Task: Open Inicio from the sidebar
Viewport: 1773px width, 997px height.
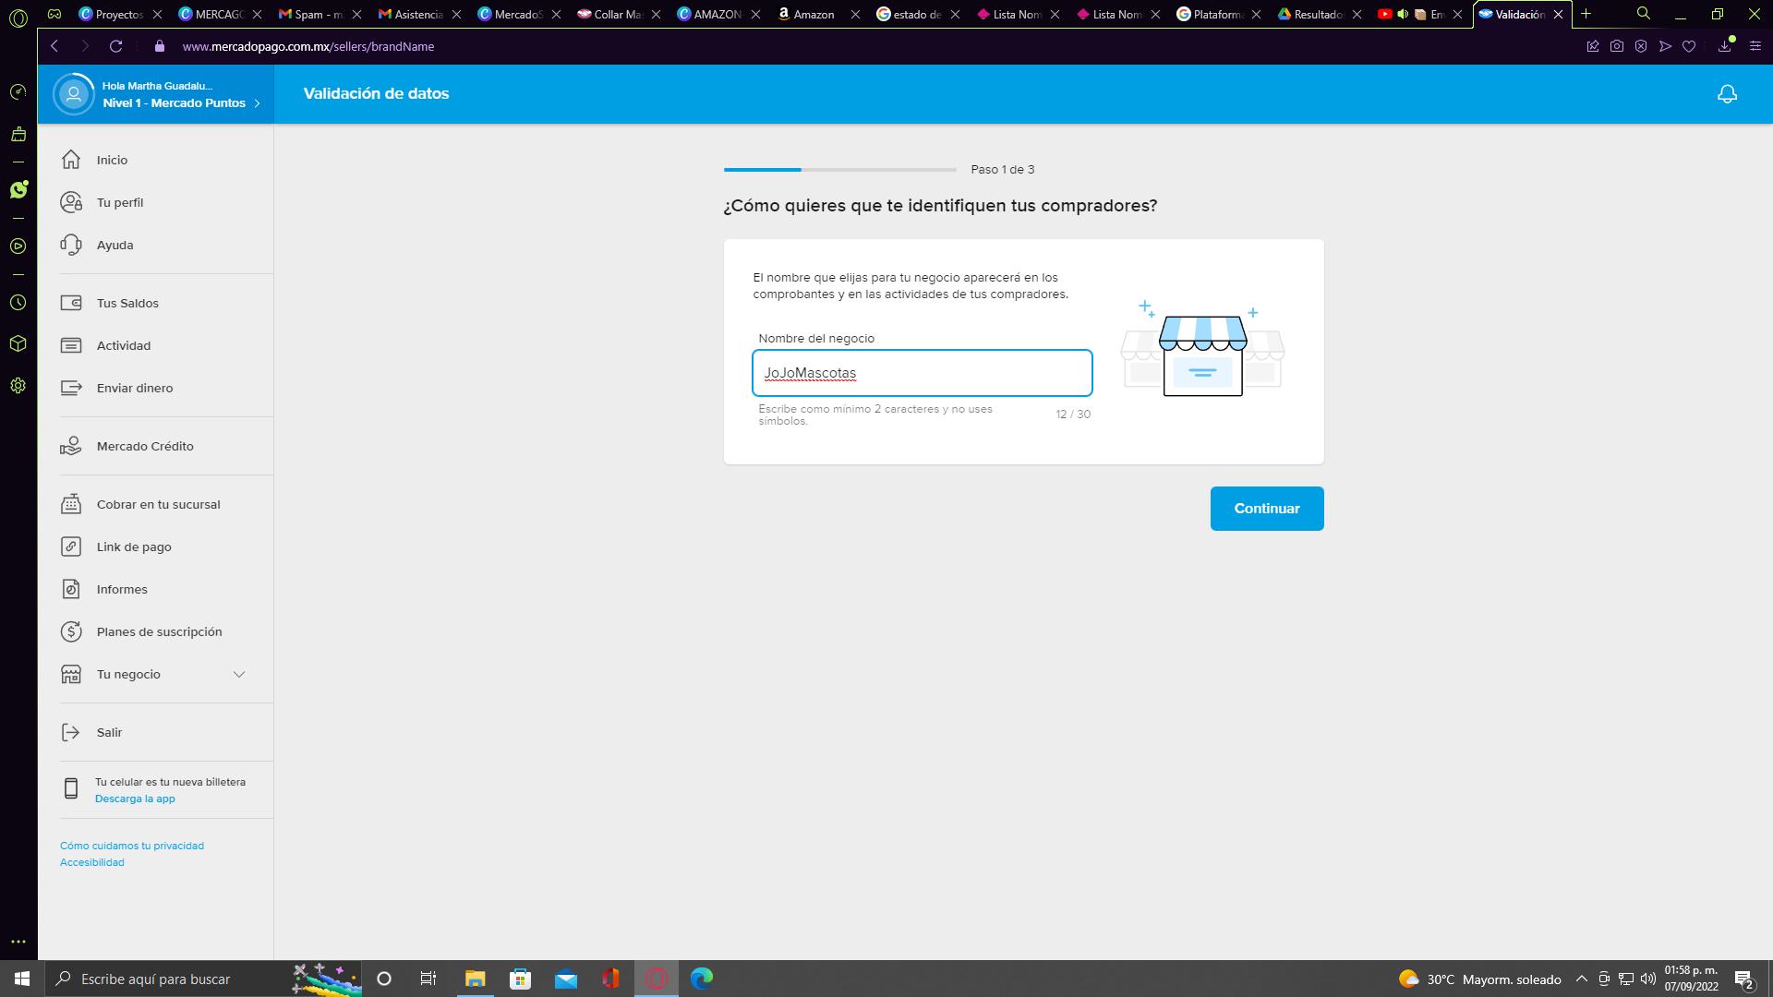Action: [112, 160]
